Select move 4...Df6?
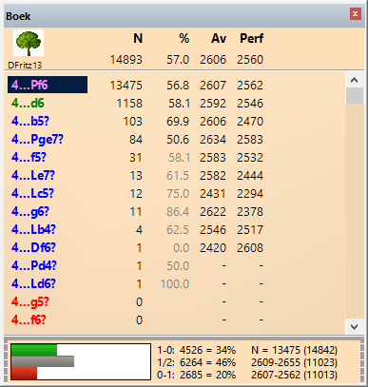 [x=33, y=247]
